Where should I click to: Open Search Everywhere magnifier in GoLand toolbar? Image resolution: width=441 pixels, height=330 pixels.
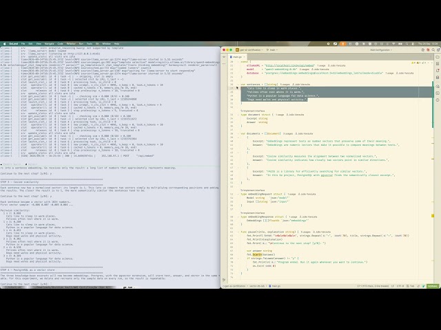coord(433,50)
